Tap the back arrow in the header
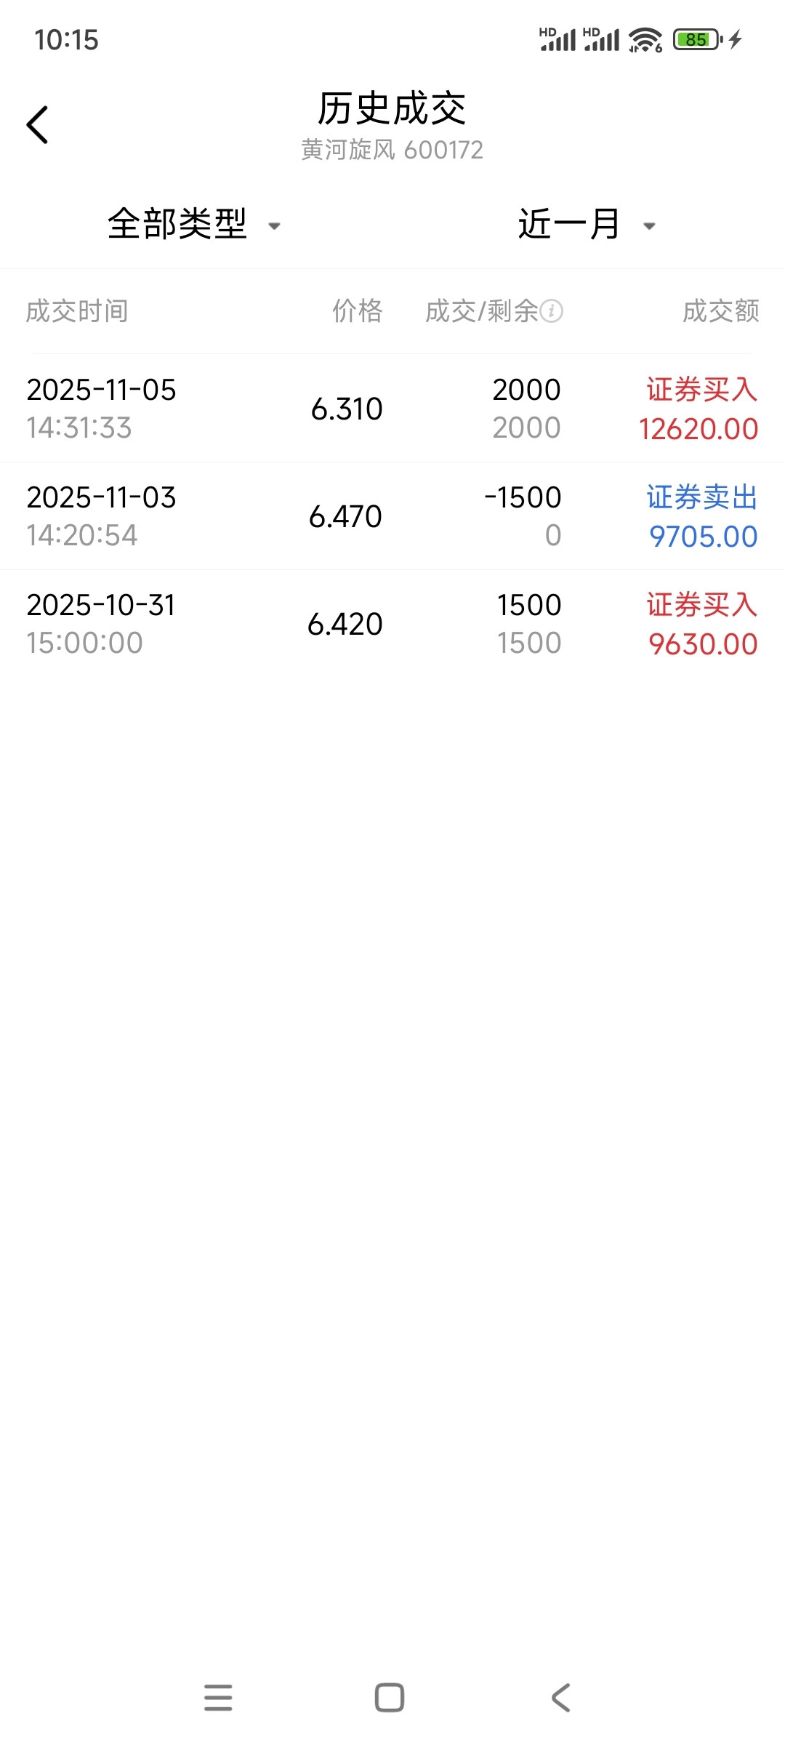The height and width of the screenshot is (1745, 785). tap(38, 125)
